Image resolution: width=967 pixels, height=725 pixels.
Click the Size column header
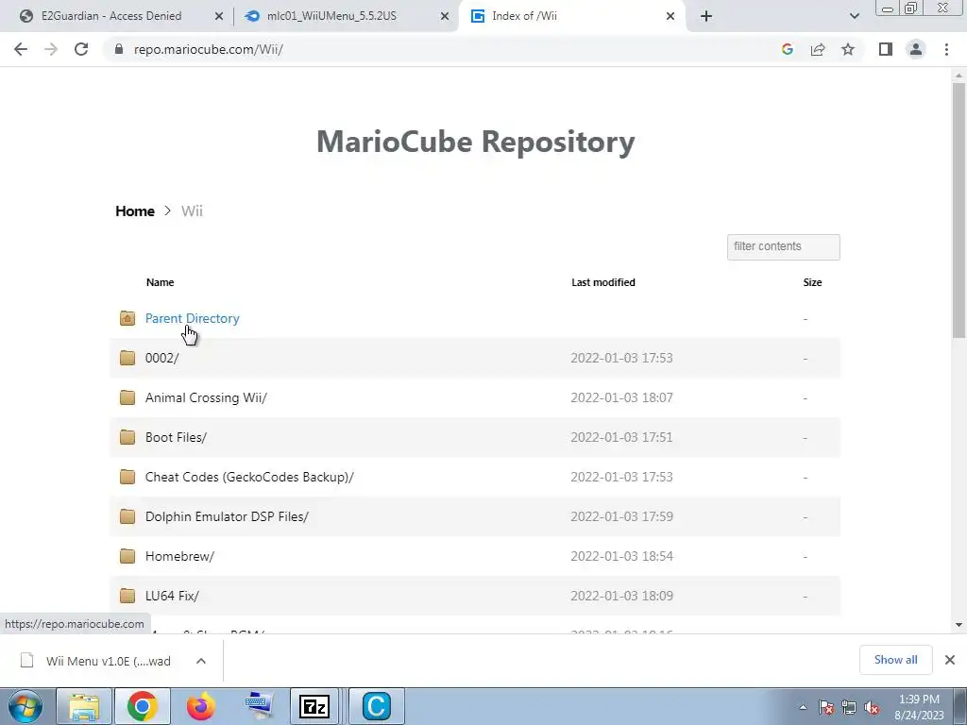pyautogui.click(x=812, y=282)
